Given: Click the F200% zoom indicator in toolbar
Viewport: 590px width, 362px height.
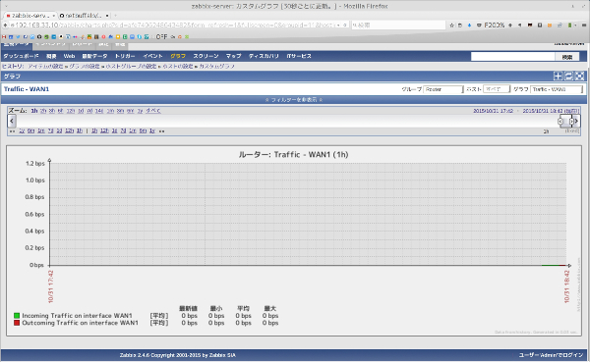Looking at the screenshot, I should pos(494,26).
